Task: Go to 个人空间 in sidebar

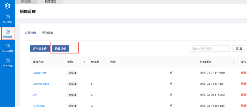Action: [x=7, y=63]
